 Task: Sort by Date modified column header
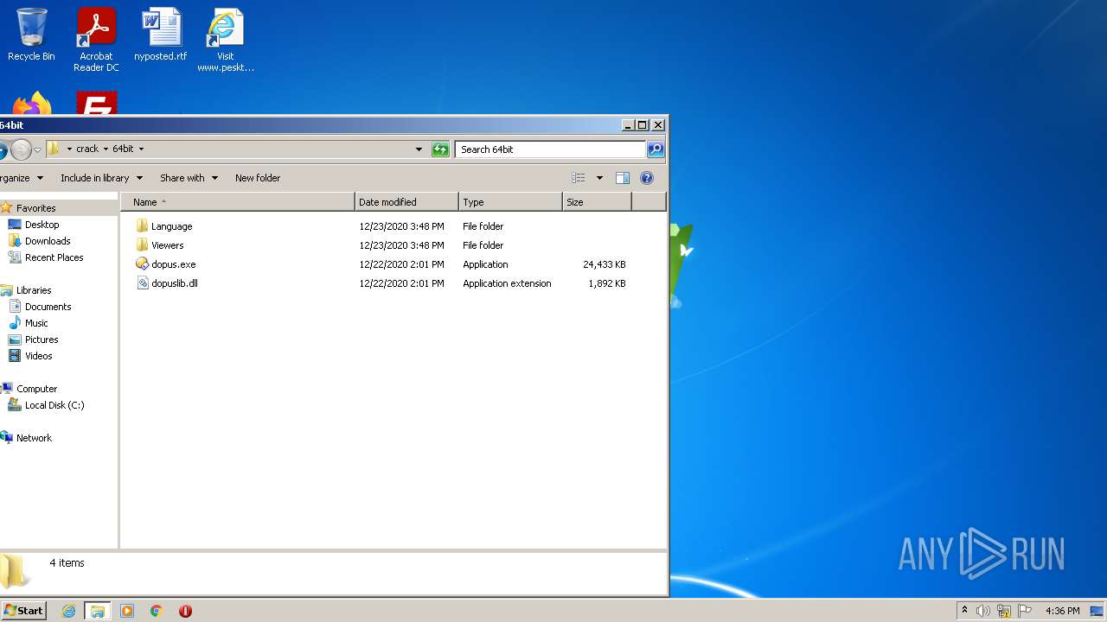click(x=406, y=202)
